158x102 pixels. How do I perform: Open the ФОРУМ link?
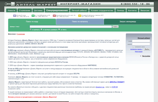coord(115,87)
